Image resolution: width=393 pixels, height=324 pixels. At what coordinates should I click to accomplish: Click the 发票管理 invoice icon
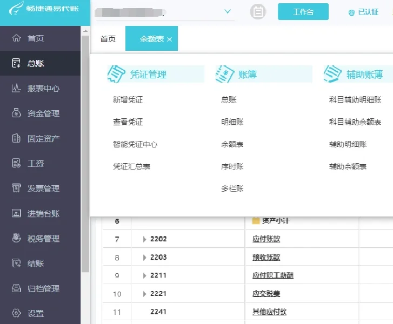coord(16,188)
